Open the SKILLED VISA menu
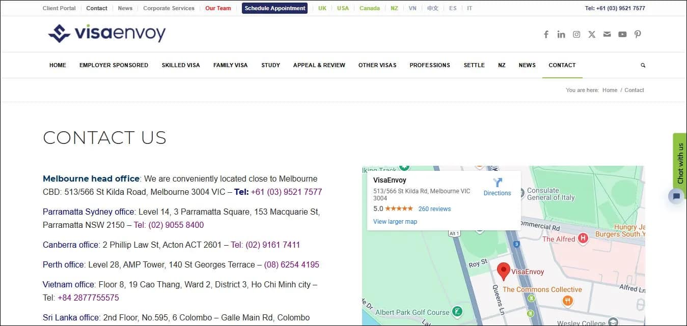 coord(181,65)
